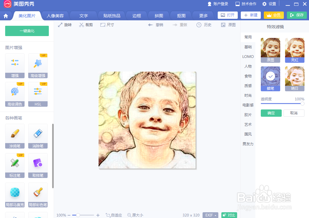Select the 胶片 filter category
The height and width of the screenshot is (218, 309).
click(248, 115)
